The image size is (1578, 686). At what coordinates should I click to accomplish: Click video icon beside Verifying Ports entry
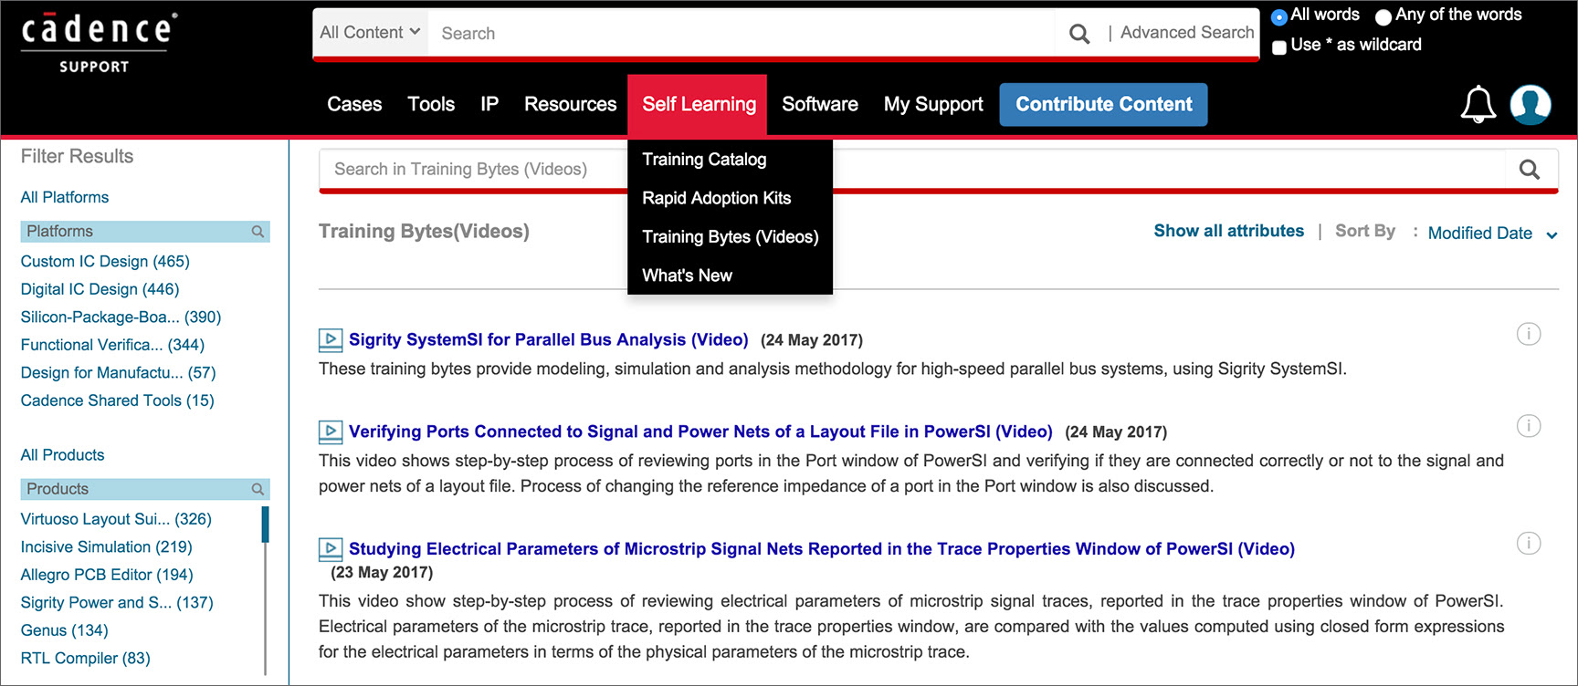click(x=330, y=431)
